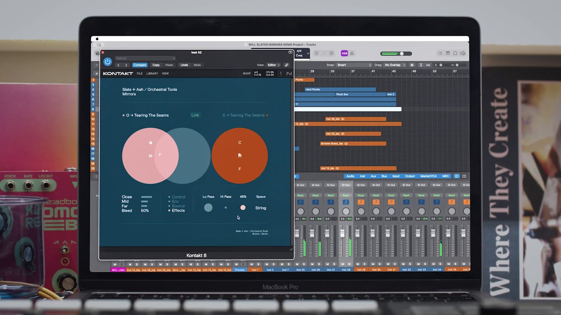The image size is (561, 315).
Task: Open the 4/4 Cmaj signature dropdown
Action: (x=302, y=53)
